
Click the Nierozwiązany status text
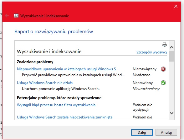click(145, 69)
